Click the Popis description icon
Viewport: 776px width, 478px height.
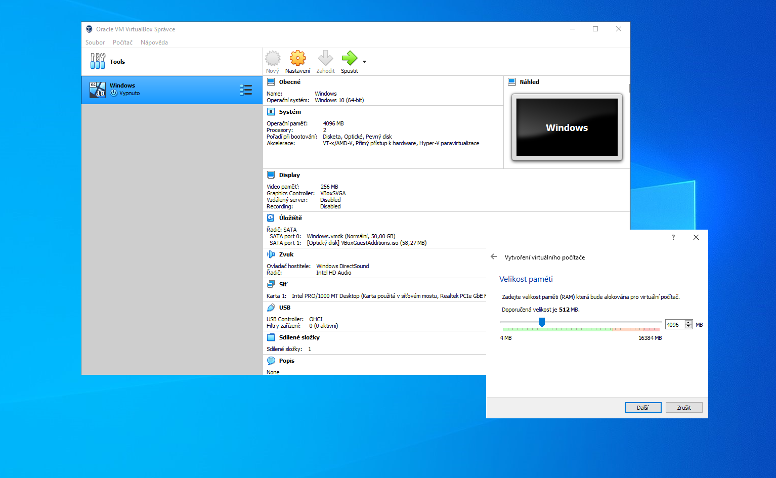point(271,361)
